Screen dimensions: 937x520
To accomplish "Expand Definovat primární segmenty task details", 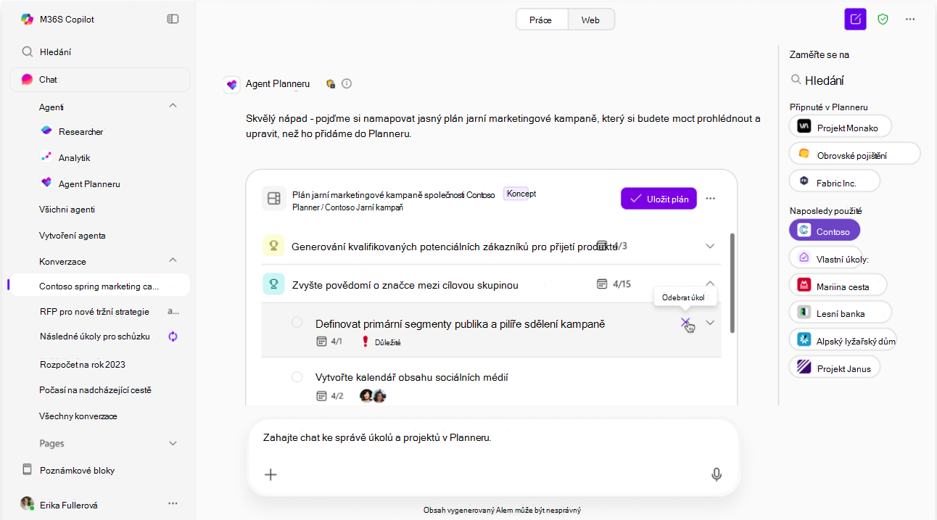I will click(x=710, y=323).
